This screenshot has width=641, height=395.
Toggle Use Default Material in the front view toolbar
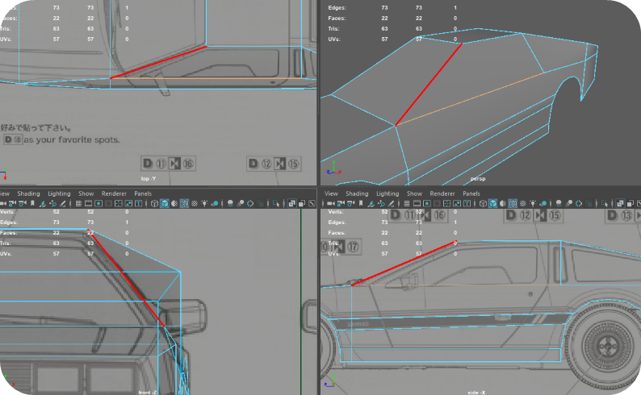point(174,203)
